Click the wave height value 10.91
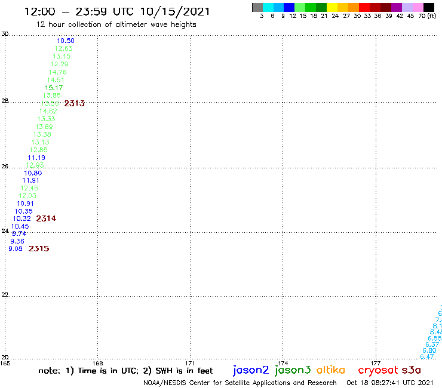 (25, 204)
